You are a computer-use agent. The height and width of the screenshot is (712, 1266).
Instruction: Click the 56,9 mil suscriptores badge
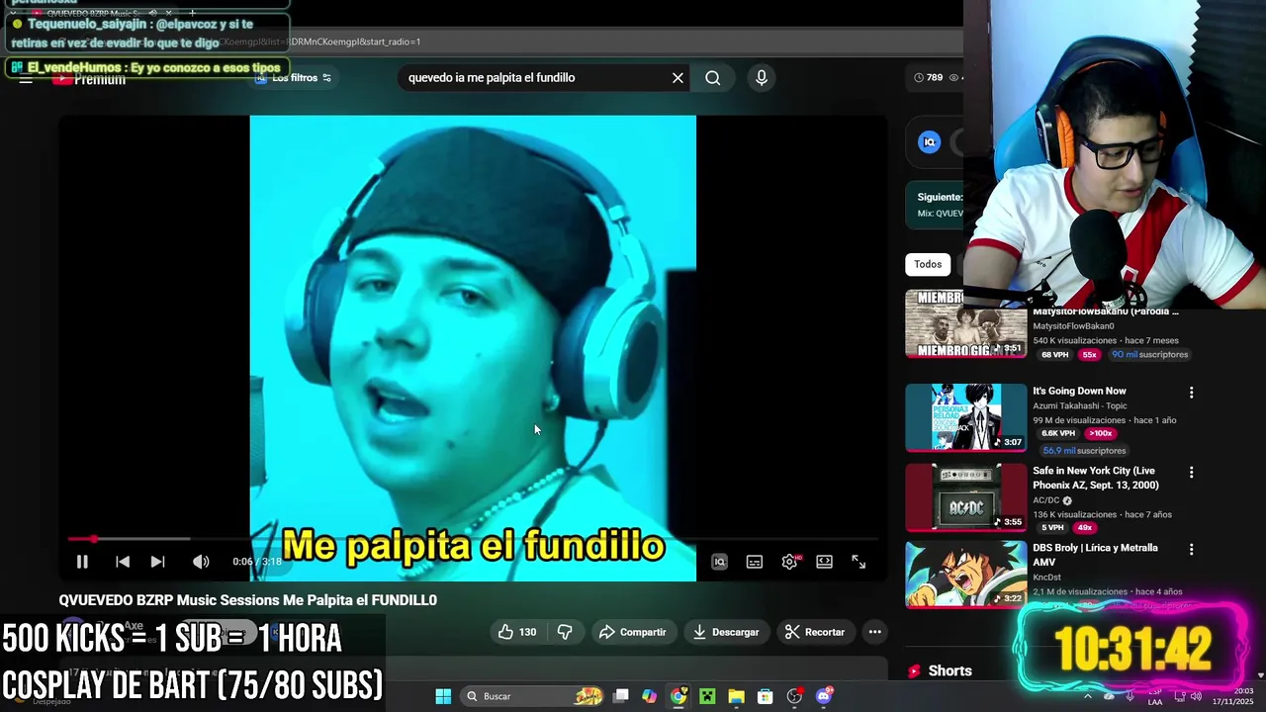1084,451
